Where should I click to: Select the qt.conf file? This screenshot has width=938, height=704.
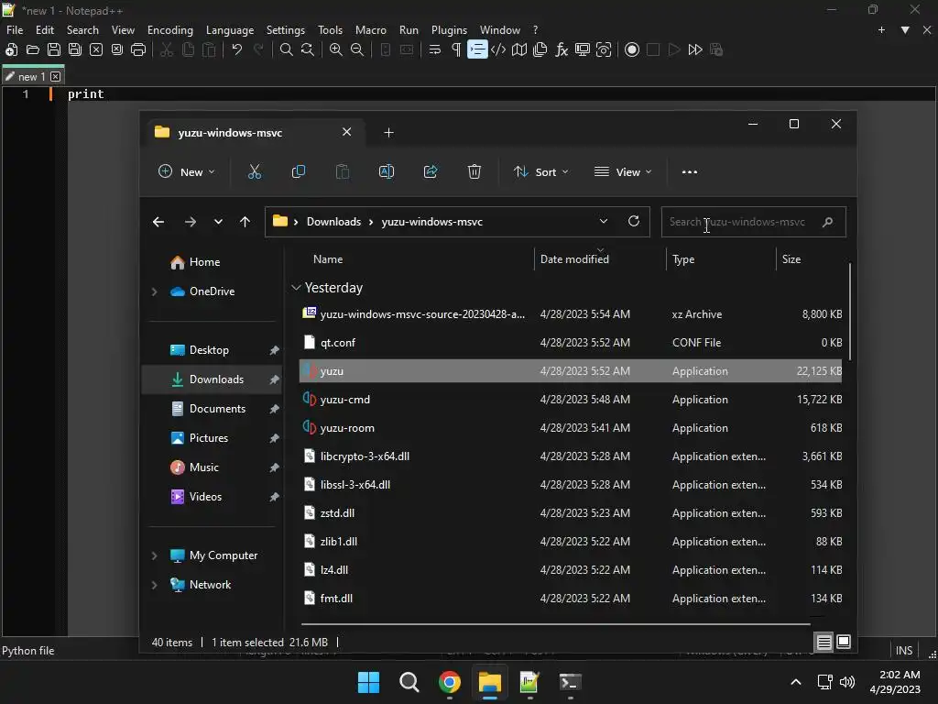tap(570, 343)
